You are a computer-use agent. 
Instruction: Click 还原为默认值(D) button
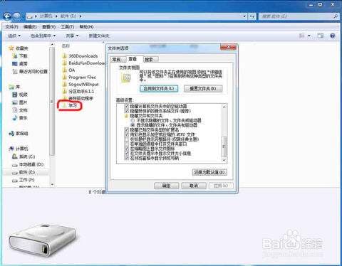pos(209,172)
